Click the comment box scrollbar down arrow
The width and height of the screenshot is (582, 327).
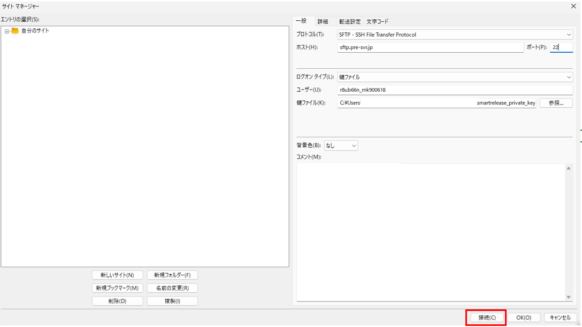pos(569,297)
